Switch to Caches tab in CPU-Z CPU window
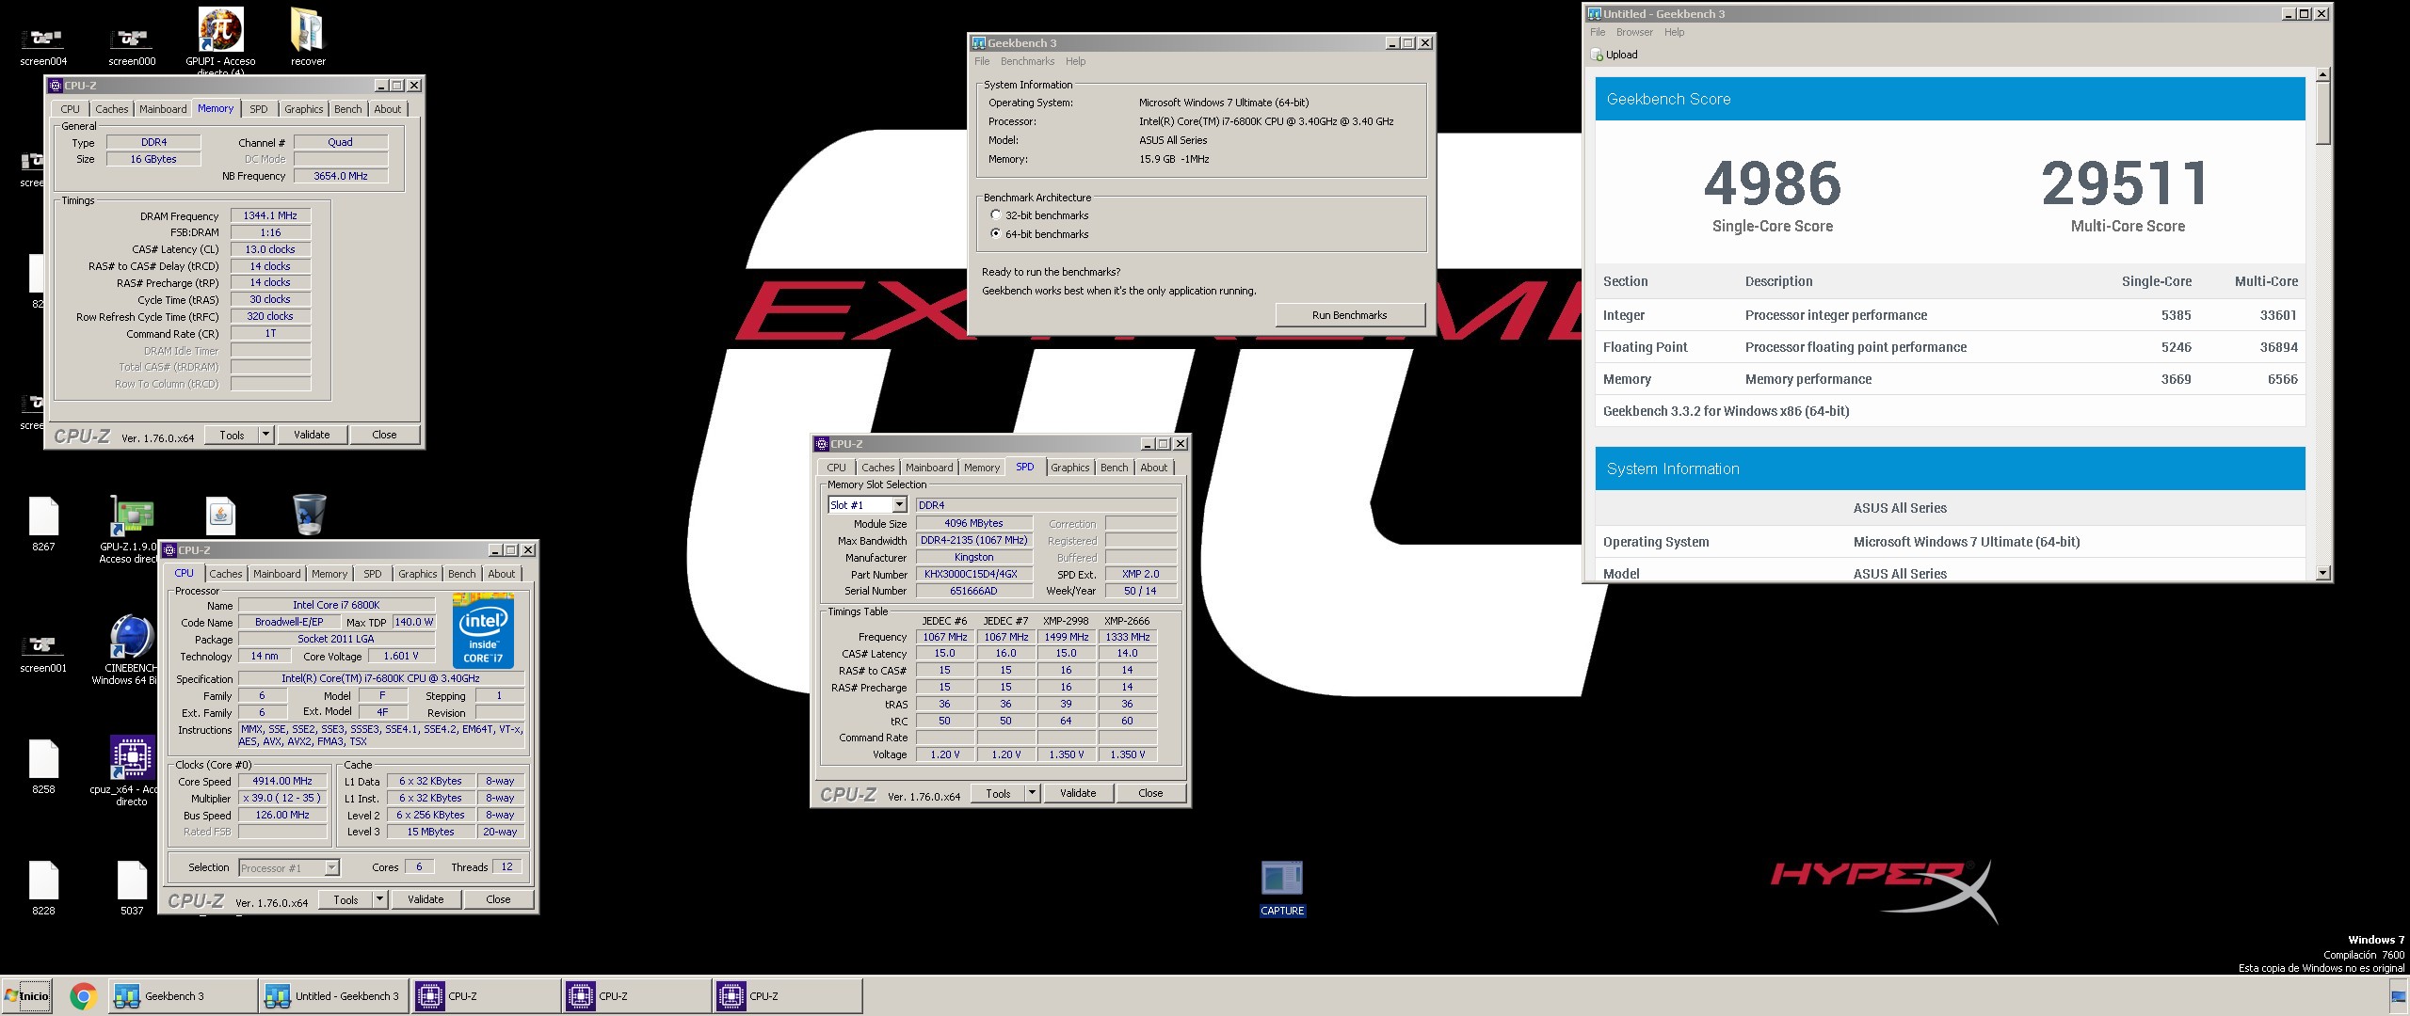 click(x=226, y=574)
